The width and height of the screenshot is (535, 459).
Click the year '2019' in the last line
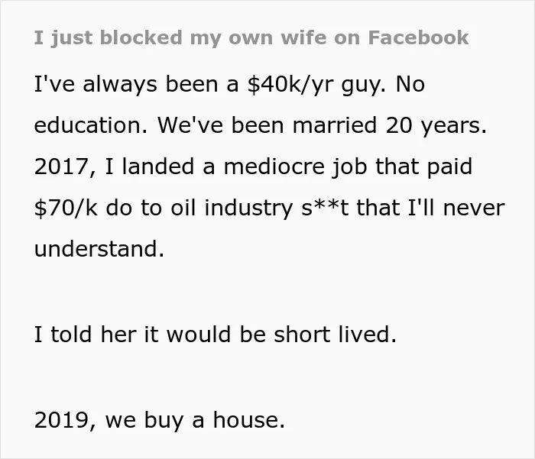click(61, 420)
